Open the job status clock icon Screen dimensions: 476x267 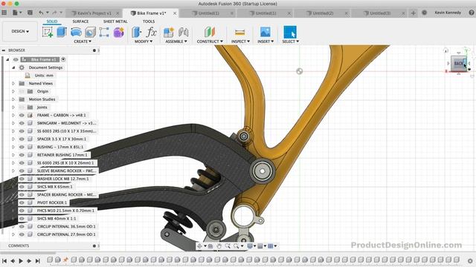click(425, 13)
